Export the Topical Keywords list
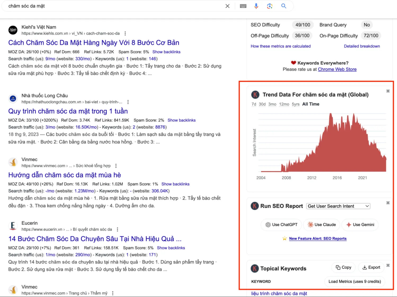This screenshot has width=397, height=297. pos(371,267)
